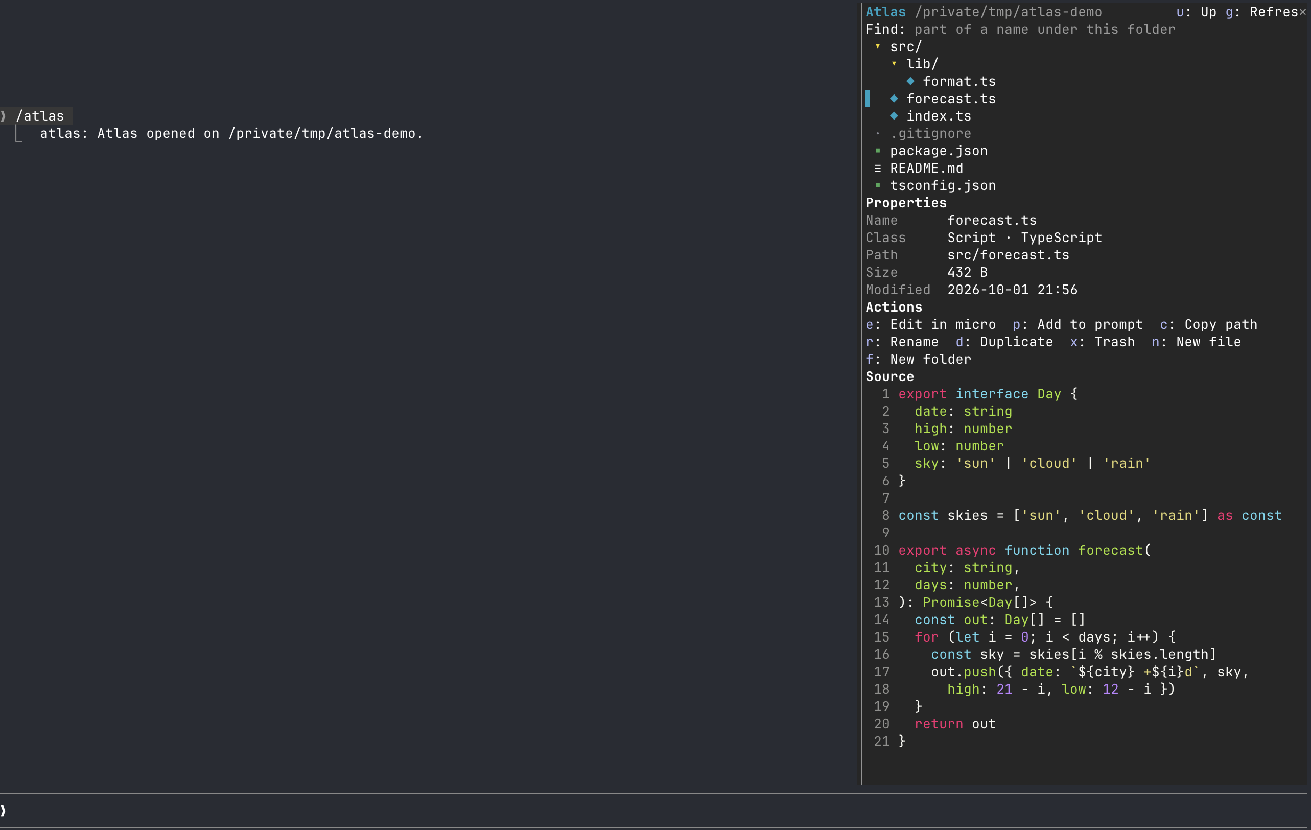The width and height of the screenshot is (1311, 830).
Task: Click the 'g: Refresh' action
Action: click(1261, 12)
